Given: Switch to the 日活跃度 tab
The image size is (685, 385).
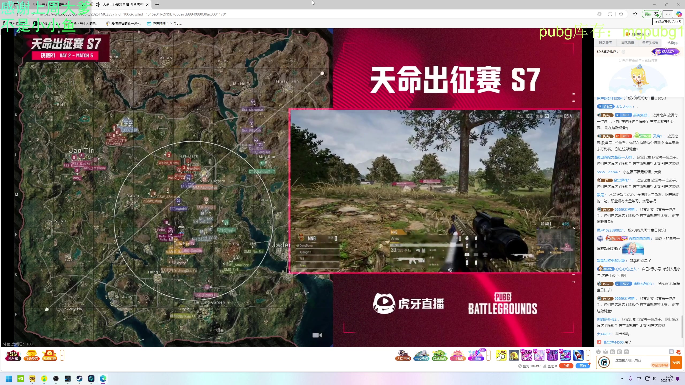Looking at the screenshot, I should pos(605,43).
